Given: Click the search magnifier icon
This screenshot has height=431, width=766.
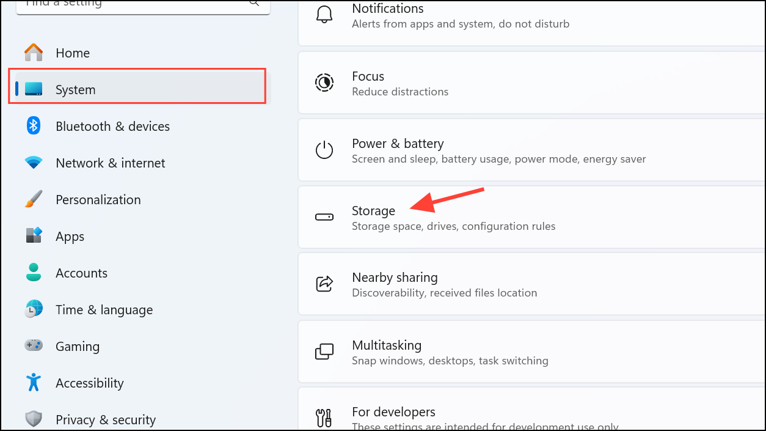Looking at the screenshot, I should 254,4.
